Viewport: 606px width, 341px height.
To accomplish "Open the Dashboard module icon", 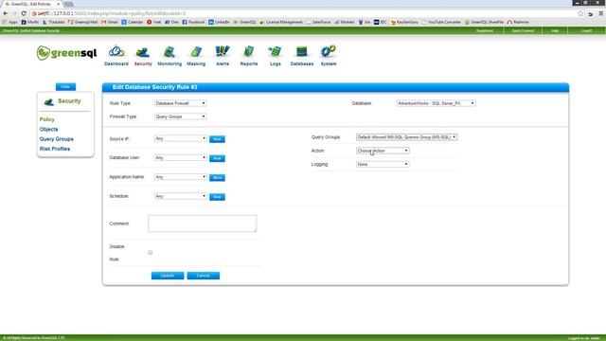I will [116, 56].
